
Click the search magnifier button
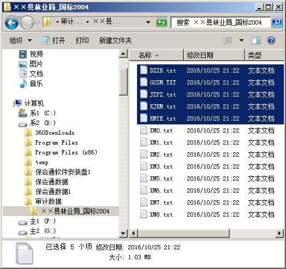point(277,22)
